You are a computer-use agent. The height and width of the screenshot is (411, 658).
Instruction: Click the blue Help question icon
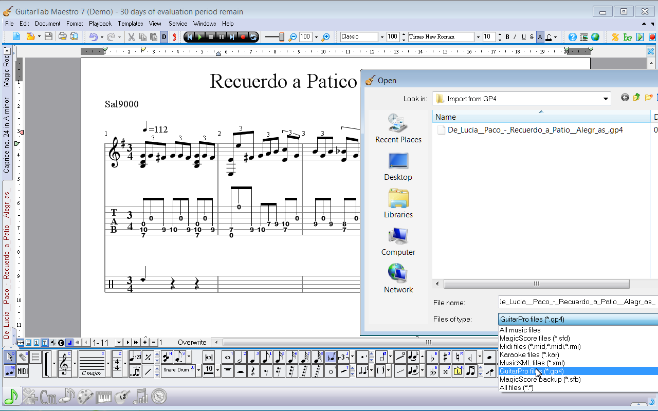[573, 36]
